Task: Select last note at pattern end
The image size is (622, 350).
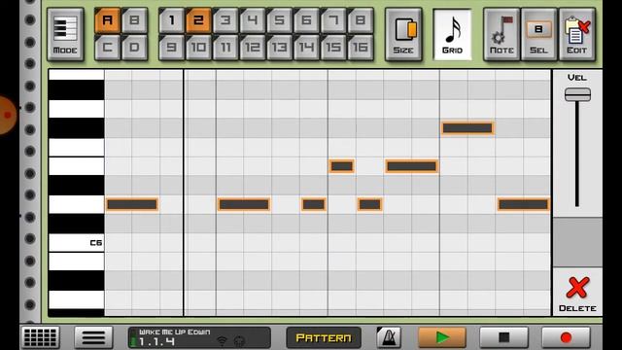Action: [x=524, y=204]
